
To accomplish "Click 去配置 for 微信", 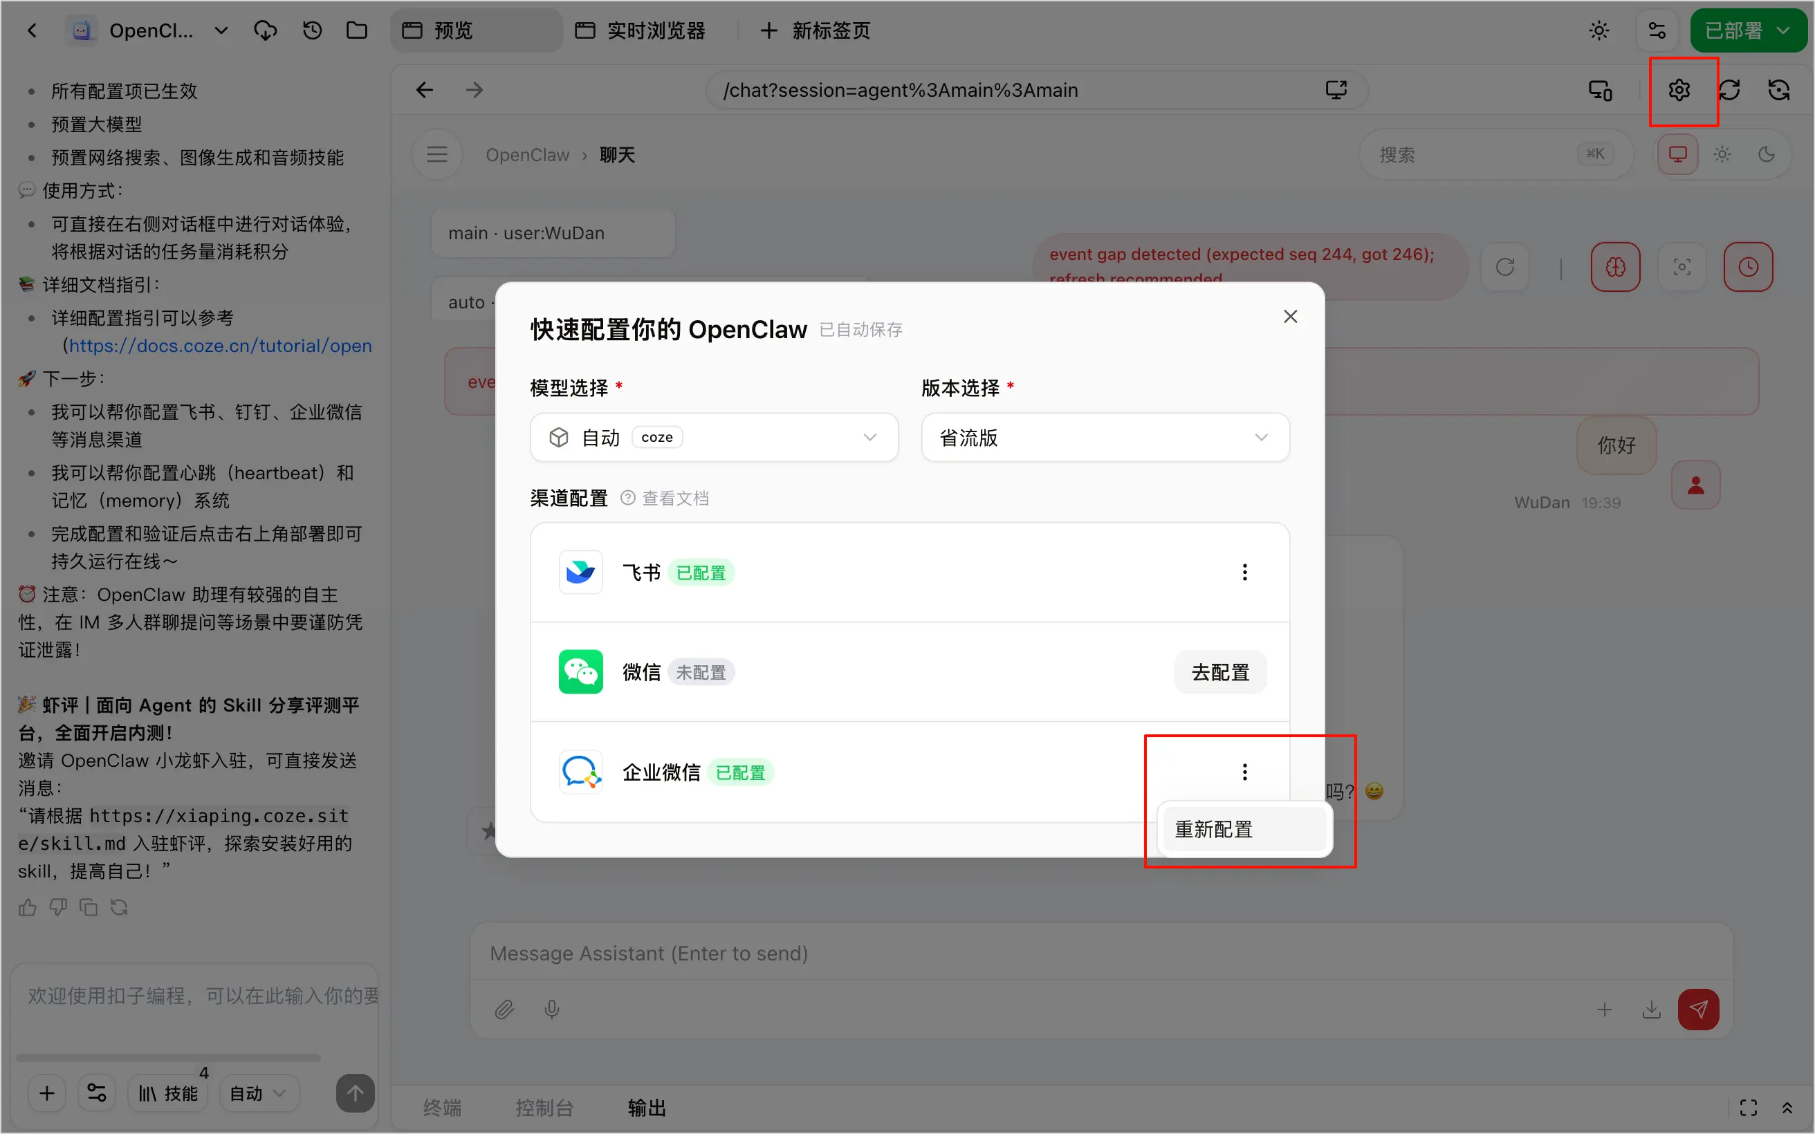I will pyautogui.click(x=1220, y=672).
